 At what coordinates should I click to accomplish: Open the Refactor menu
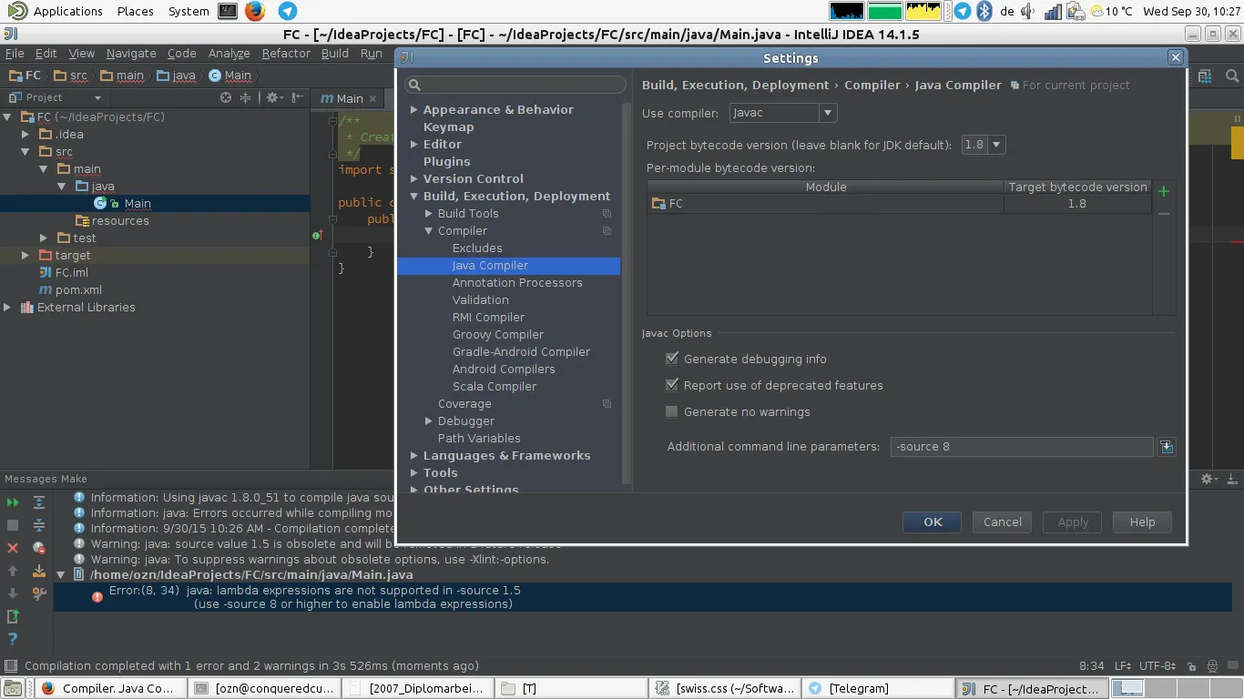pyautogui.click(x=286, y=54)
